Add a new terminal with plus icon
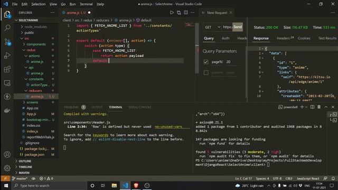Image resolution: width=338 pixels, height=190 pixels. click(302, 107)
